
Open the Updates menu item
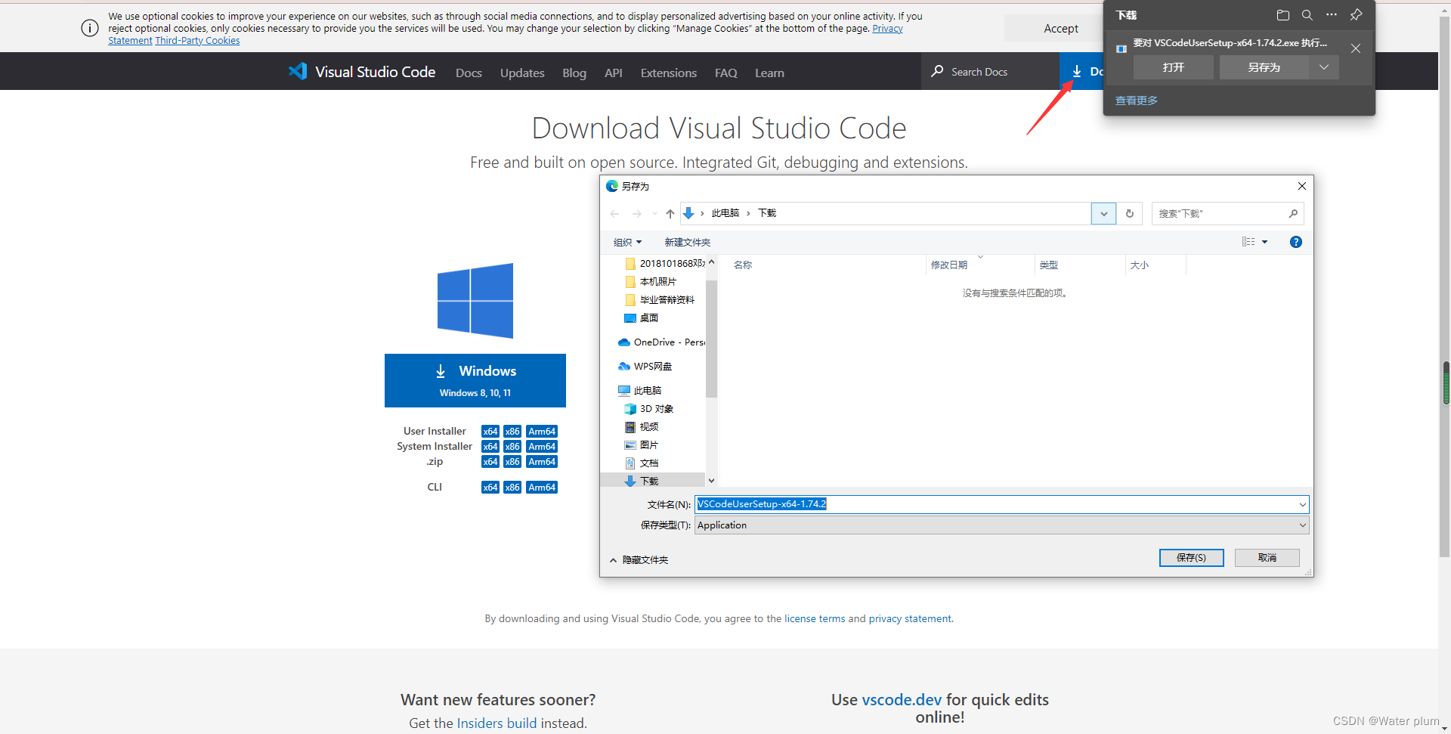[x=522, y=73]
